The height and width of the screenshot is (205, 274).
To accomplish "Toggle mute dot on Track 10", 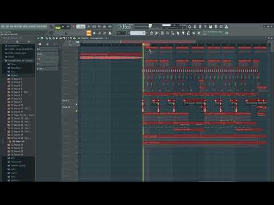I will pyautogui.click(x=76, y=111).
